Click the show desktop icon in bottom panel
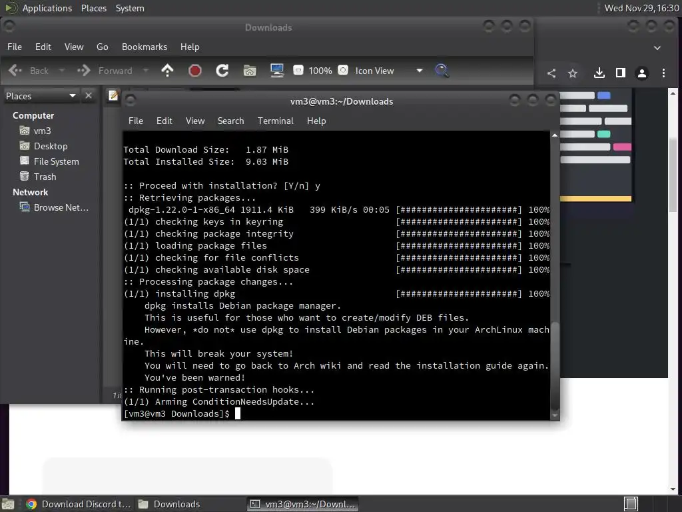Viewport: 682px width, 512px height. (8, 504)
